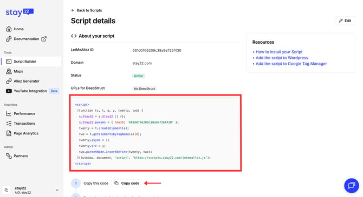Click Script details heading
The width and height of the screenshot is (363, 197).
93,21
